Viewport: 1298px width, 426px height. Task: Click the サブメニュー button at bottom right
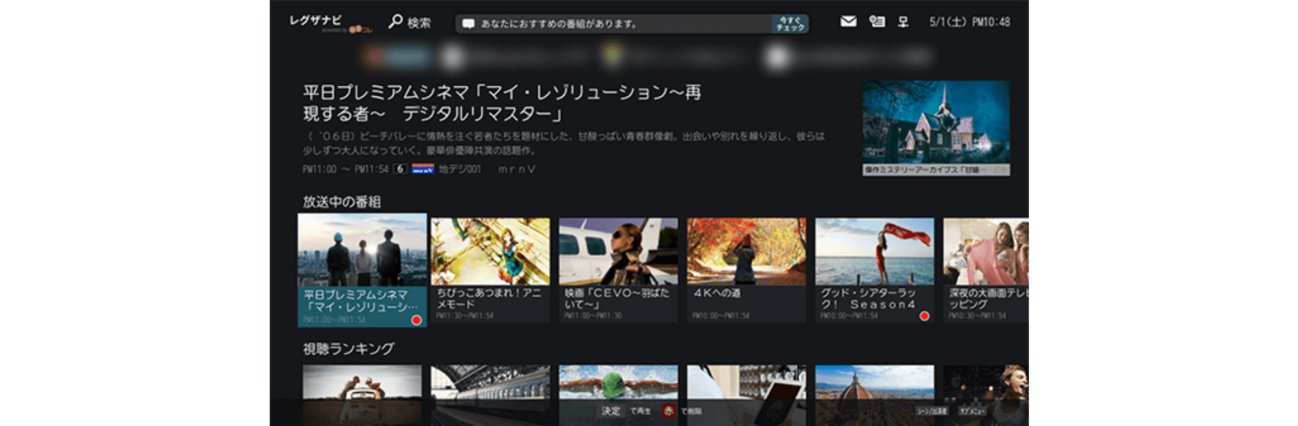(972, 410)
